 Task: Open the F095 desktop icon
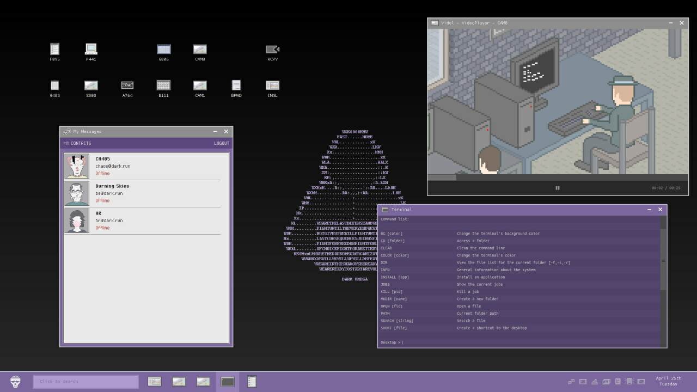point(54,50)
